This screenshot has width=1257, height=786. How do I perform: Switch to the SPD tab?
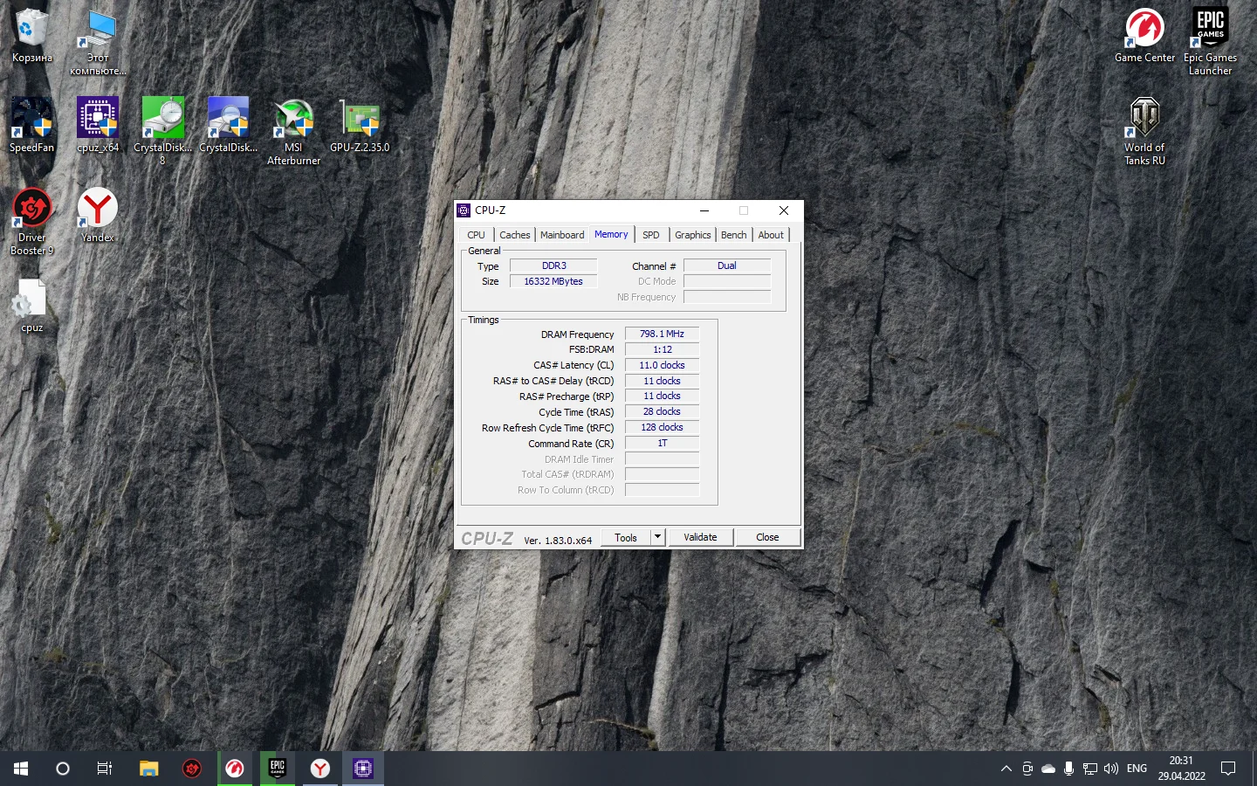tap(651, 235)
